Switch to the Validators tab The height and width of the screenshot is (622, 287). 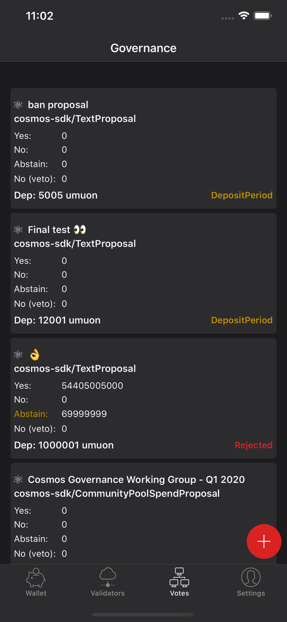pos(107,582)
